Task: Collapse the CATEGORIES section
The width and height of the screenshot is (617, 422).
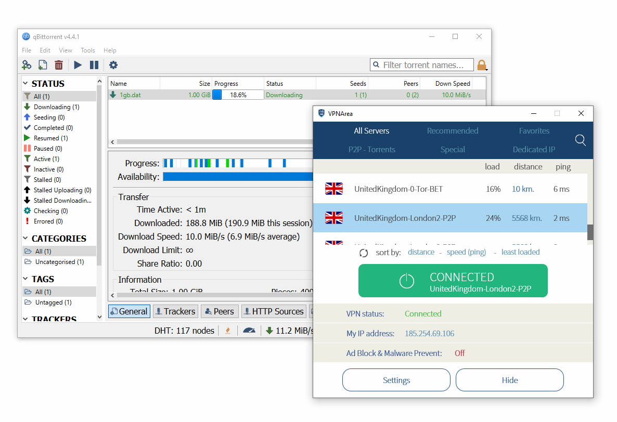Action: 25,238
